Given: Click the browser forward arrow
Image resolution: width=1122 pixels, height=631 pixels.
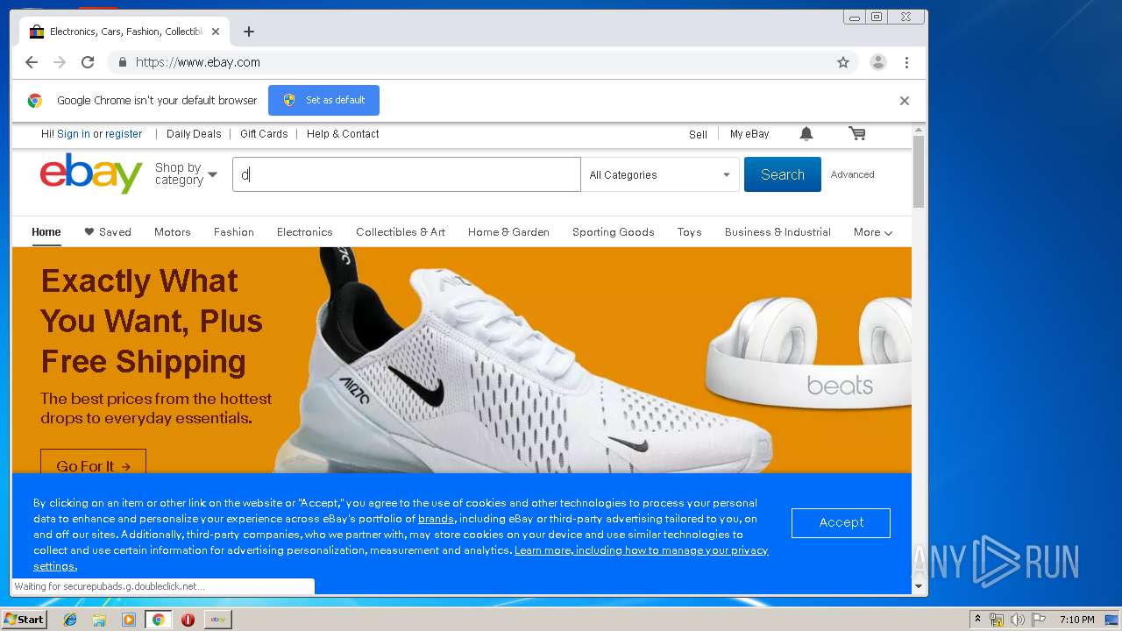Looking at the screenshot, I should pyautogui.click(x=60, y=62).
